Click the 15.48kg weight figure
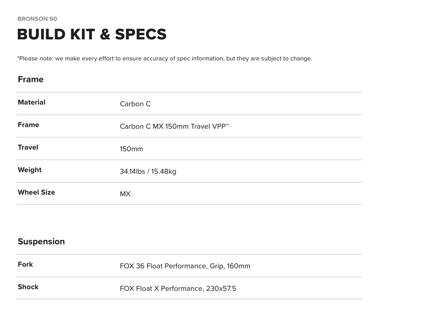Image resolution: width=421 pixels, height=315 pixels. click(164, 171)
